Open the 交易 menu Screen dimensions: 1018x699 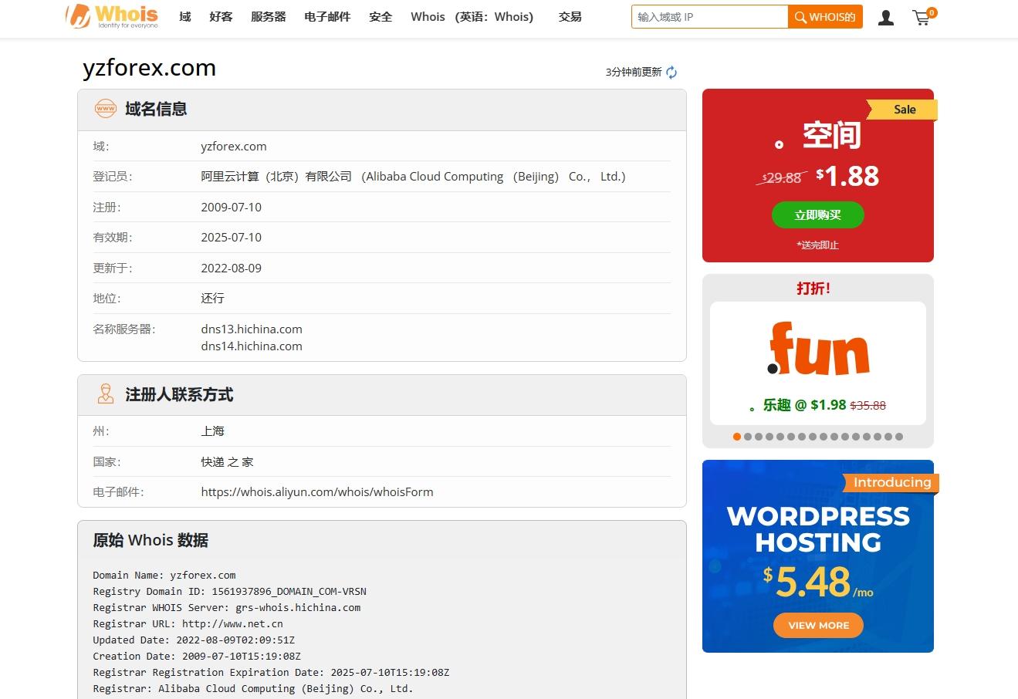pos(570,16)
